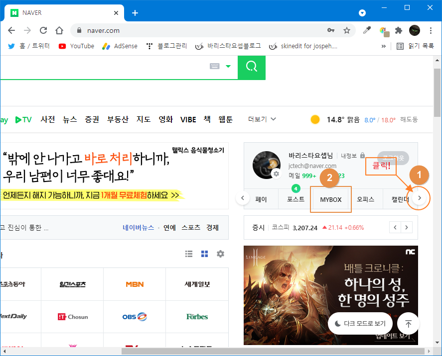
Task: Show previous stock index item
Action: coord(395,228)
